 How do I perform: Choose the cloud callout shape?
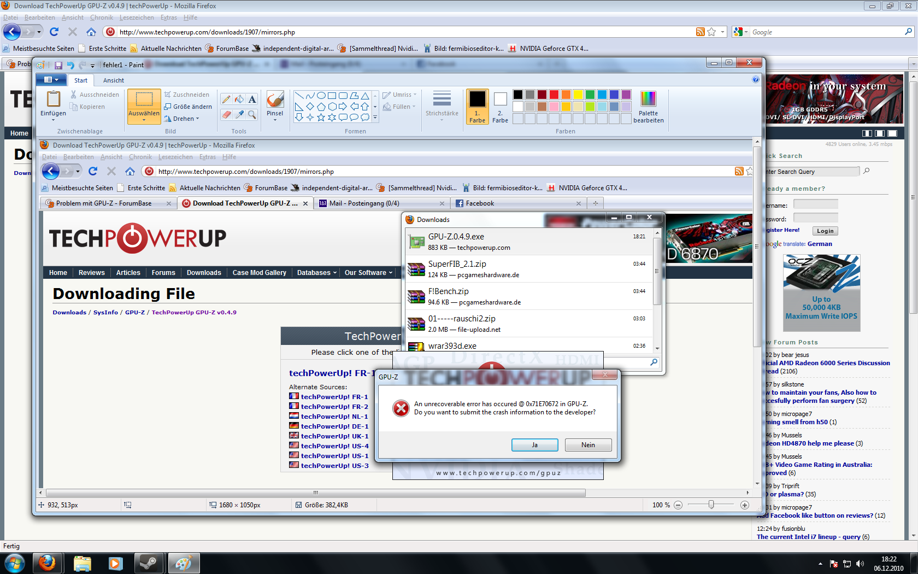coord(365,118)
